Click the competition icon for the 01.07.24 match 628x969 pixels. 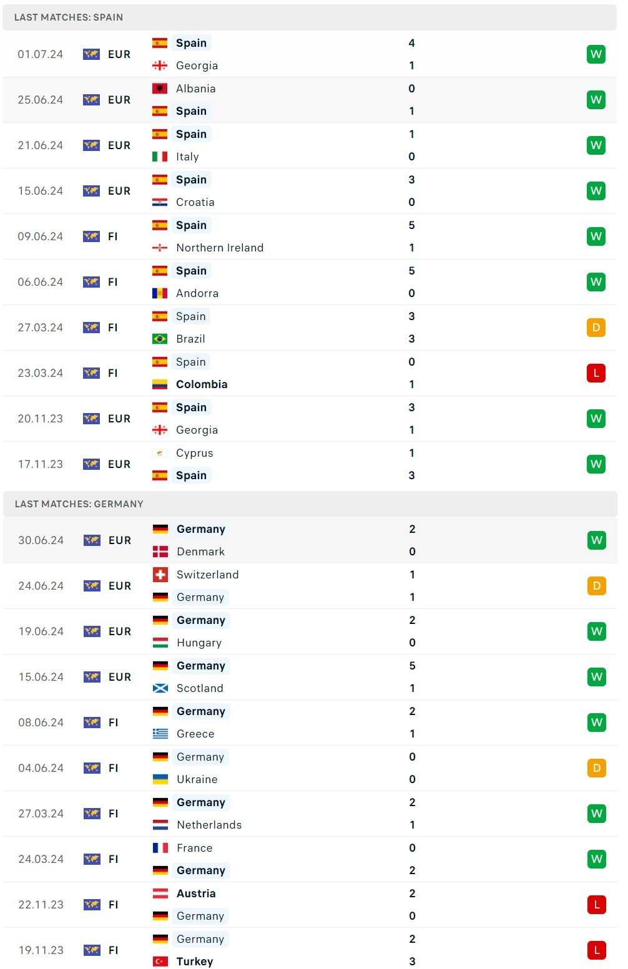91,54
